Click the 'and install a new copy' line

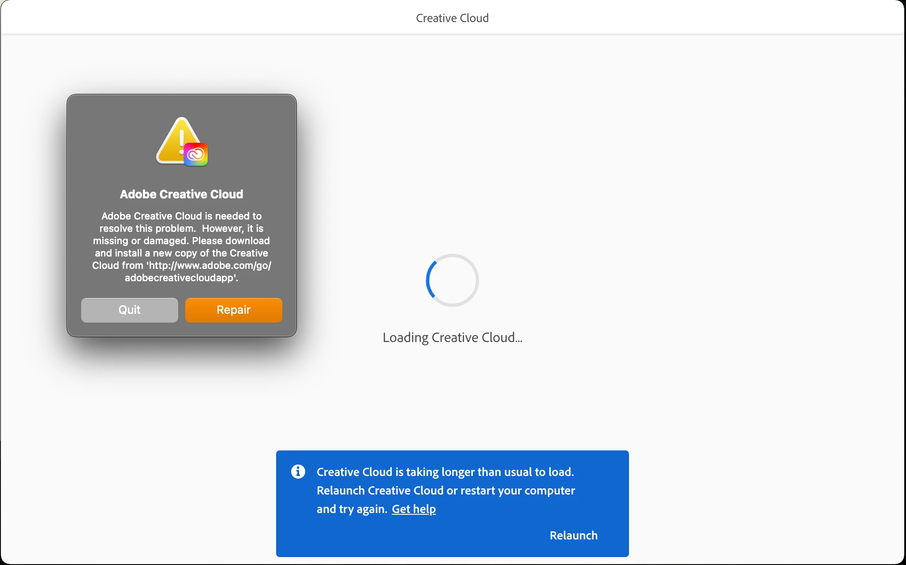click(x=181, y=253)
